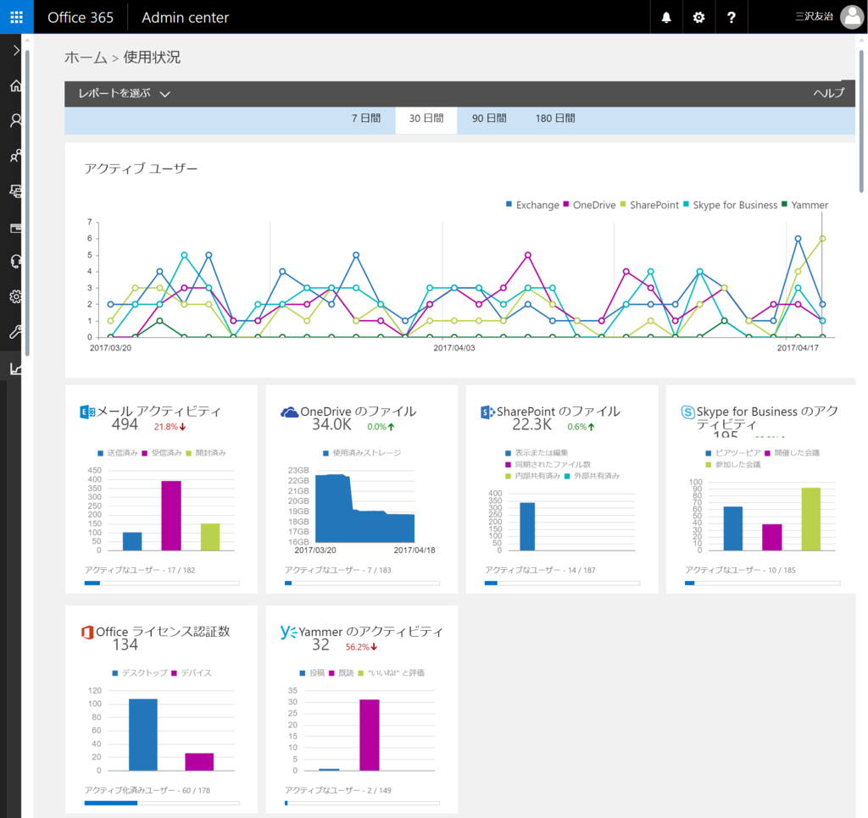Screen dimensions: 868x818
Task: Open Support headset icon in sidebar
Action: tap(15, 261)
